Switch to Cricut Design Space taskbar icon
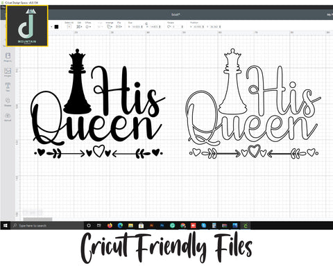The width and height of the screenshot is (333, 266). tap(246, 226)
